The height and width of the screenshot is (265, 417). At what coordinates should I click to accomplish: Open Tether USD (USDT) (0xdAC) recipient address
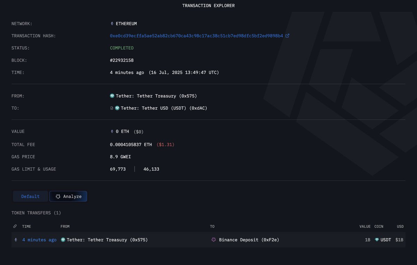coord(164,108)
